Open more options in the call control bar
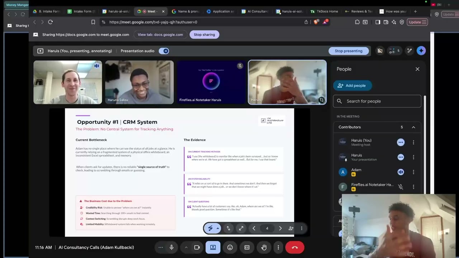 278,247
